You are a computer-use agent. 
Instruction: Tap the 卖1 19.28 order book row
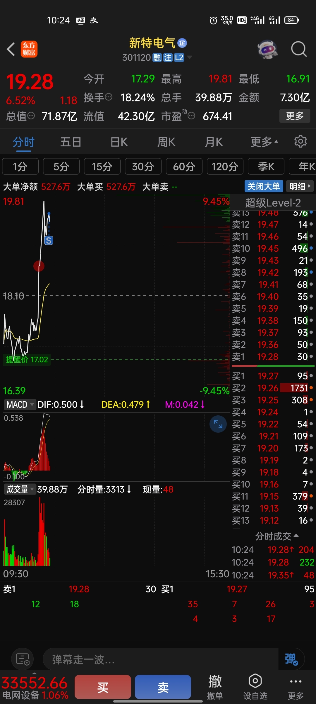coord(272,357)
